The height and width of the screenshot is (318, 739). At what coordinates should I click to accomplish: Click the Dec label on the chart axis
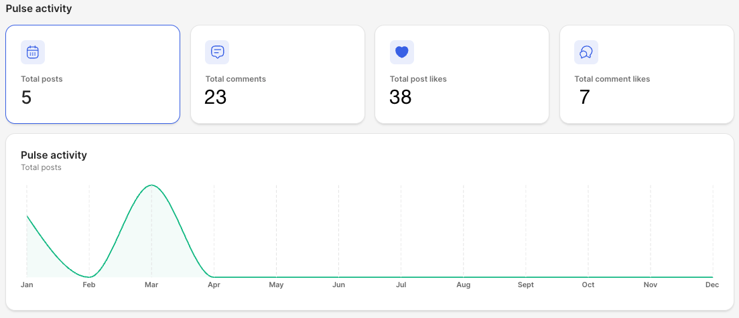click(712, 285)
